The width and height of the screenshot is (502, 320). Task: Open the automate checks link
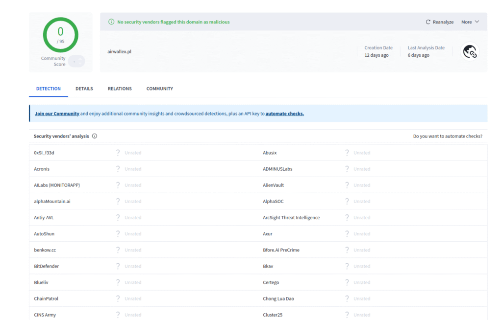284,113
